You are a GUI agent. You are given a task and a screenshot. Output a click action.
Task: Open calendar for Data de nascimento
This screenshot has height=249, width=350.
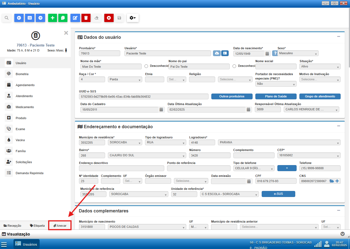pos(267,54)
